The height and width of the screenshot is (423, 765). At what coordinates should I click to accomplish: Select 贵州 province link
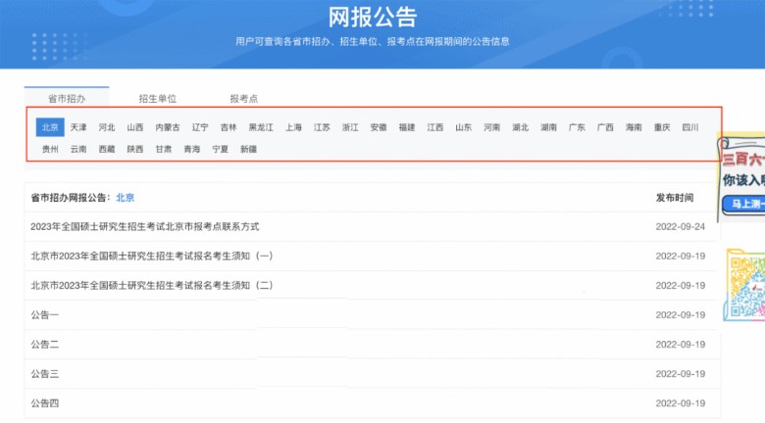(50, 149)
